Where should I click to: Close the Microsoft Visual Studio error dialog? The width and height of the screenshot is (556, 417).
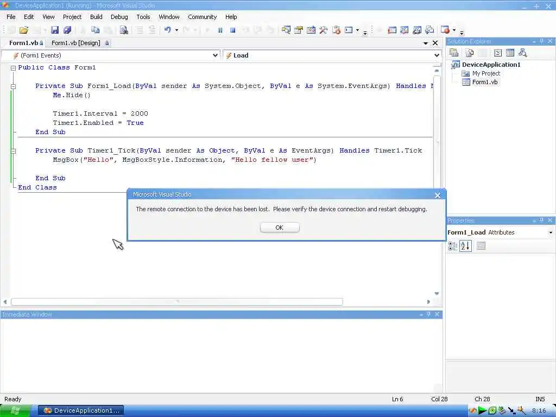438,195
